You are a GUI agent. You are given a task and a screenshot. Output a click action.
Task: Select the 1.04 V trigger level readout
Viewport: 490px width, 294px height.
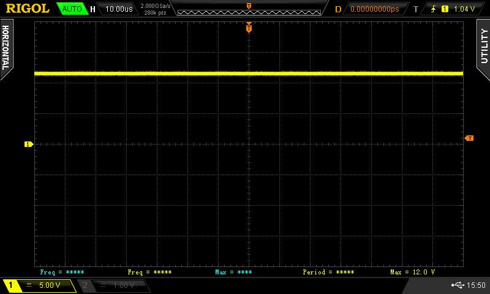click(x=464, y=9)
